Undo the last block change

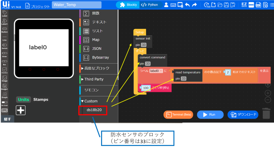[x=188, y=5]
